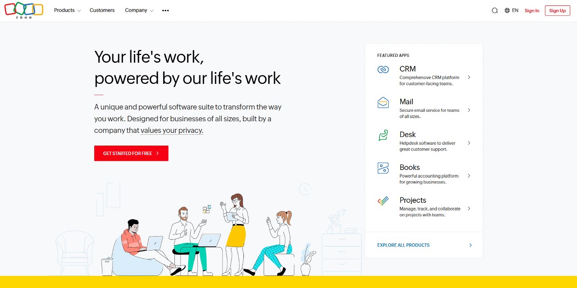Open the Desk title link
This screenshot has width=577, height=288.
click(408, 135)
